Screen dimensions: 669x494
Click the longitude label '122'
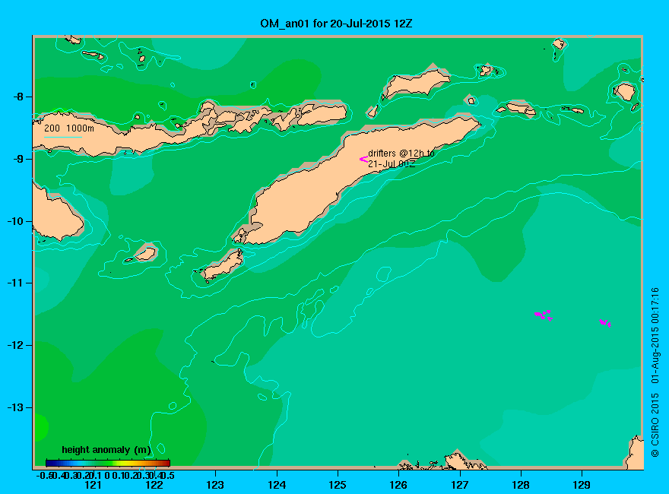click(154, 485)
